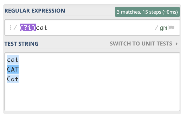Viewport: 184px width, 117px height.
Task: Open the gm flags selector
Action: pos(163,28)
